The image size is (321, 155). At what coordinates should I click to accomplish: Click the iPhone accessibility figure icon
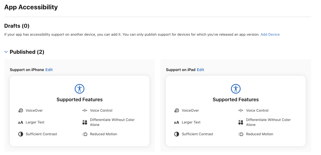(x=80, y=89)
